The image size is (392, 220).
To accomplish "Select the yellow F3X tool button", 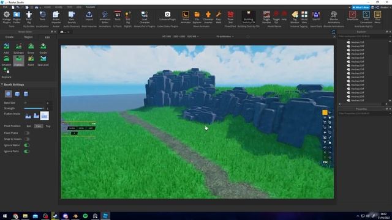I will (x=325, y=112).
